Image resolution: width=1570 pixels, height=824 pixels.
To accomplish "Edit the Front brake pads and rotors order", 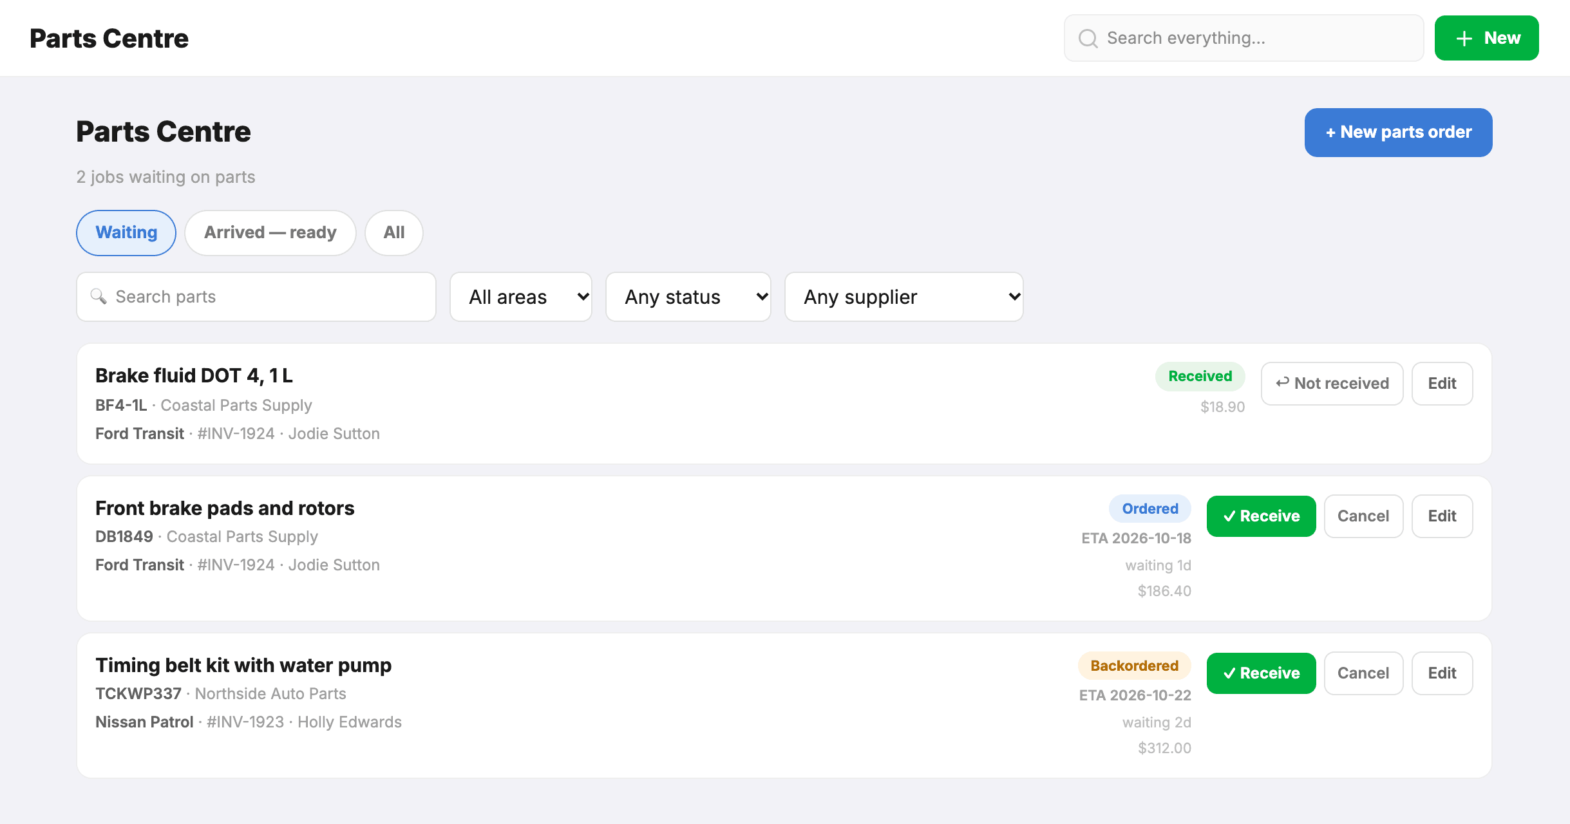I will (1442, 516).
